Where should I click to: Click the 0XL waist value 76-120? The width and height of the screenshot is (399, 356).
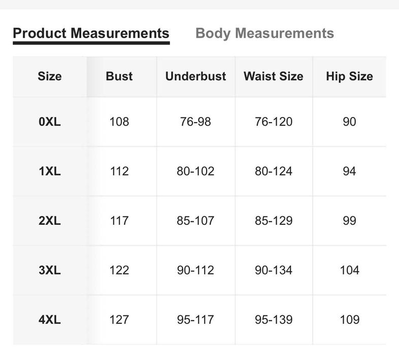pos(274,122)
